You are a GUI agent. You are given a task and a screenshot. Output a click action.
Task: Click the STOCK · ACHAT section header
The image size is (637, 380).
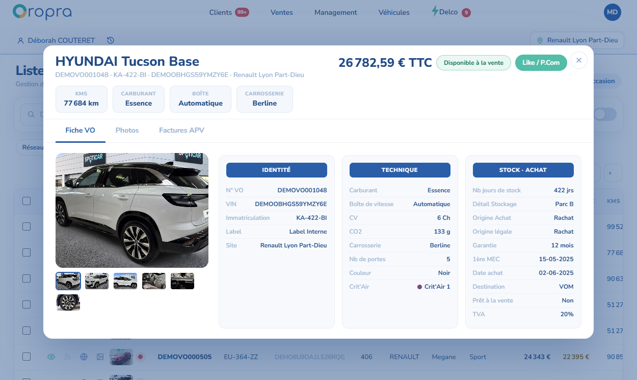pos(523,170)
